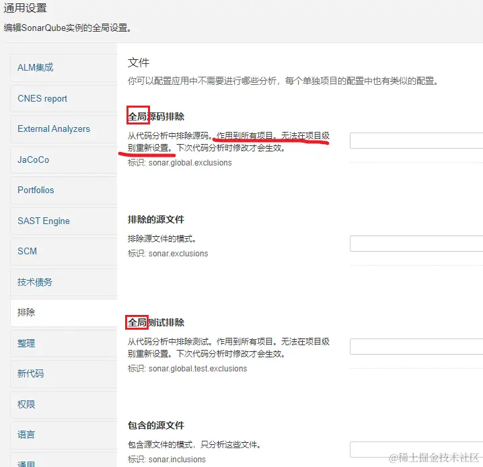Click the 通用设置 page title
The height and width of the screenshot is (467, 483).
26,7
